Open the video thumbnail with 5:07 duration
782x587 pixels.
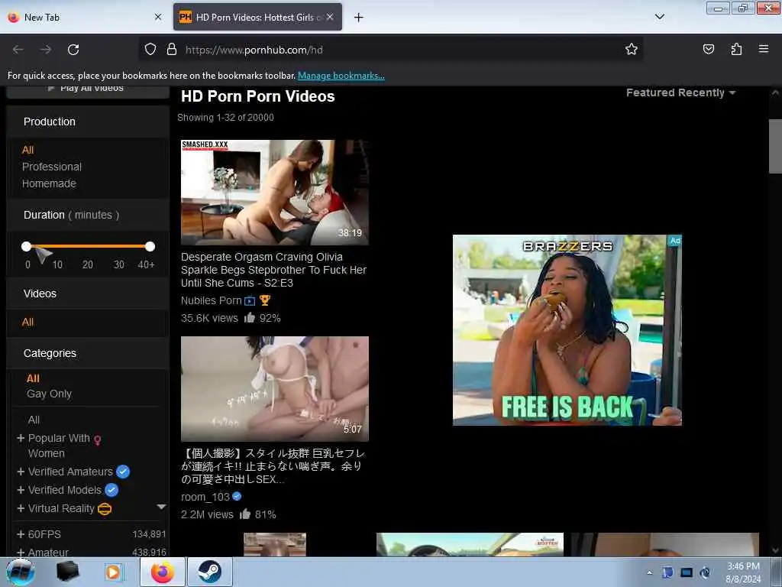(275, 389)
